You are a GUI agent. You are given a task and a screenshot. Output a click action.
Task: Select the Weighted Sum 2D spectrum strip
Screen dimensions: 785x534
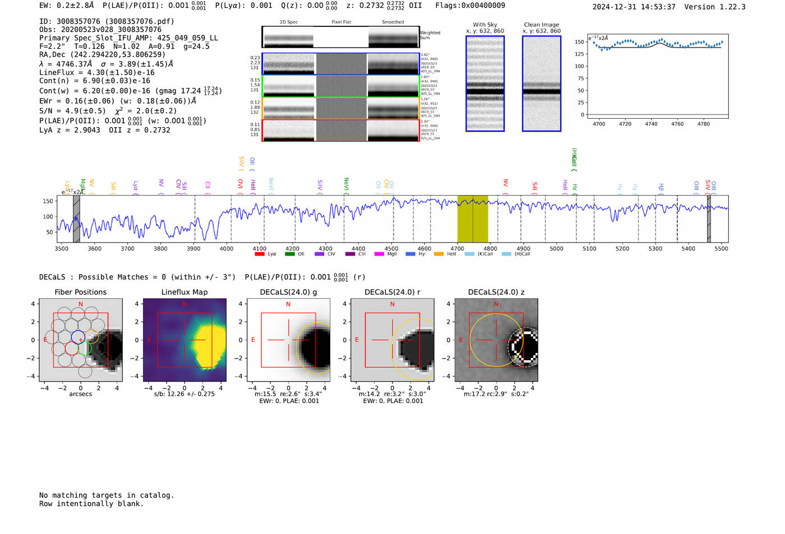341,37
